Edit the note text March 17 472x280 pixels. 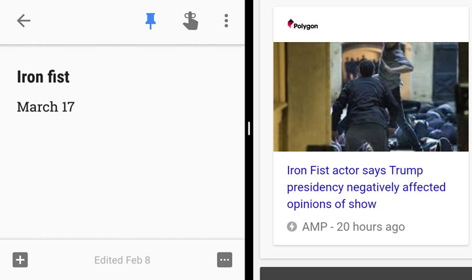pos(45,107)
